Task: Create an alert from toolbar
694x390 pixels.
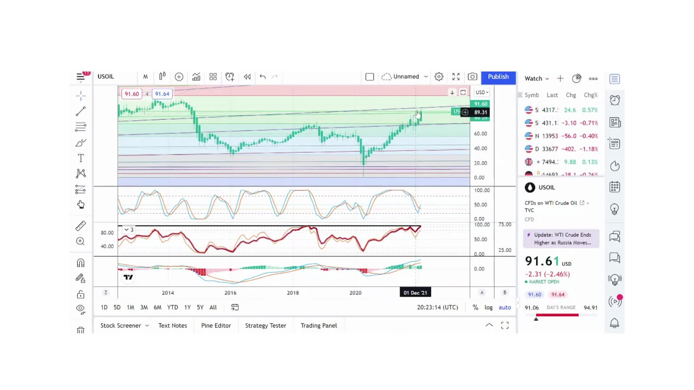Action: [230, 77]
